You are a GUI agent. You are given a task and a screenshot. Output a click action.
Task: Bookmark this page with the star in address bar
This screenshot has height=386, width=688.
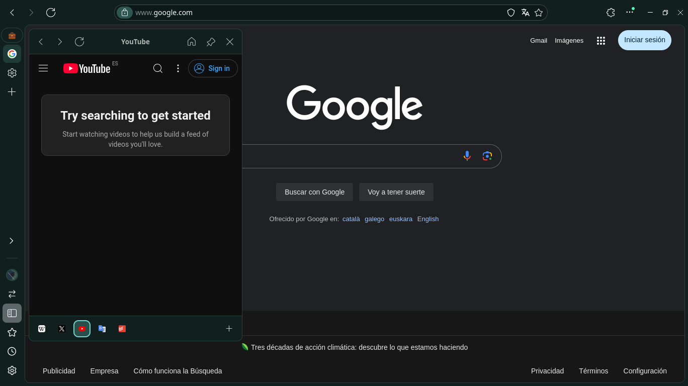539,13
